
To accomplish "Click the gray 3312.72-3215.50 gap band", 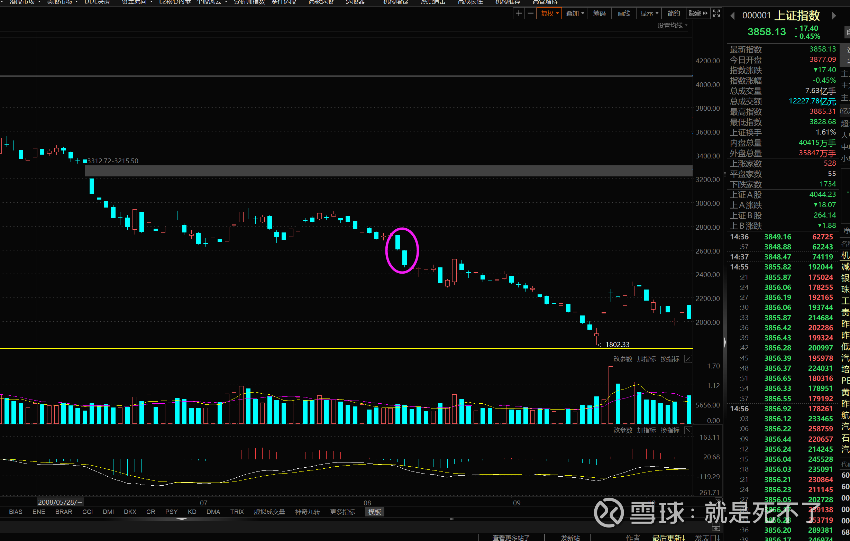I will [x=388, y=171].
